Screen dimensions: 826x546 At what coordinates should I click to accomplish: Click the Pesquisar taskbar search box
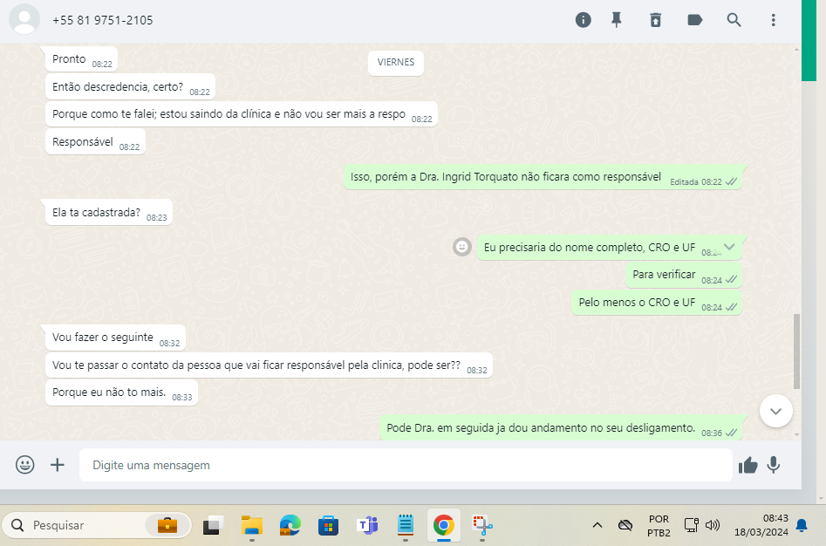click(x=97, y=525)
